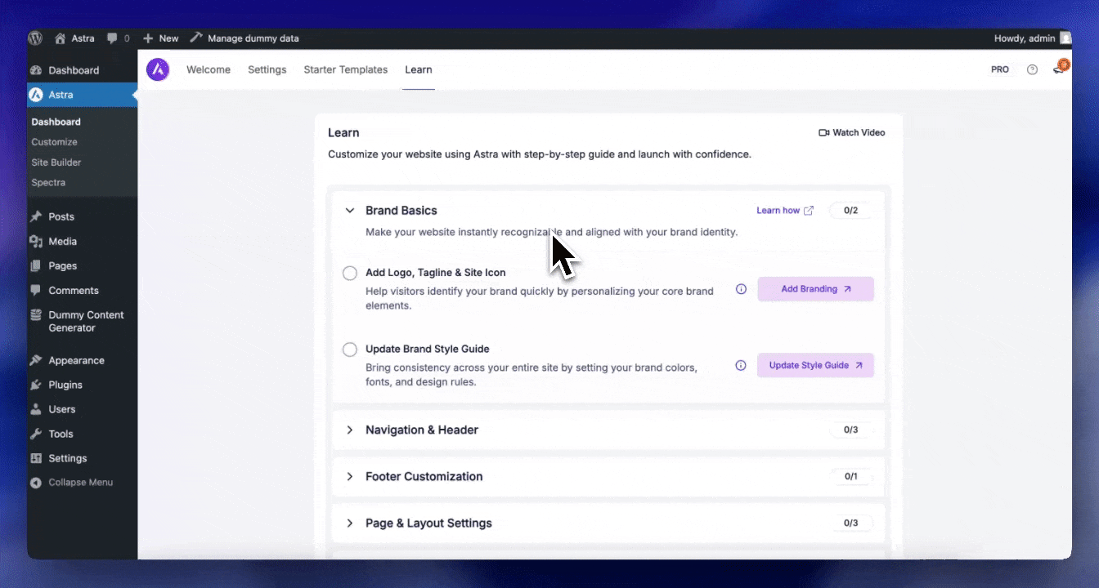Click the Appearance brush icon in sidebar
Image resolution: width=1099 pixels, height=588 pixels.
[x=36, y=359]
